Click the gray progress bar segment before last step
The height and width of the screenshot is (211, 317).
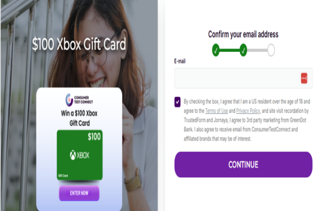[x=257, y=50]
